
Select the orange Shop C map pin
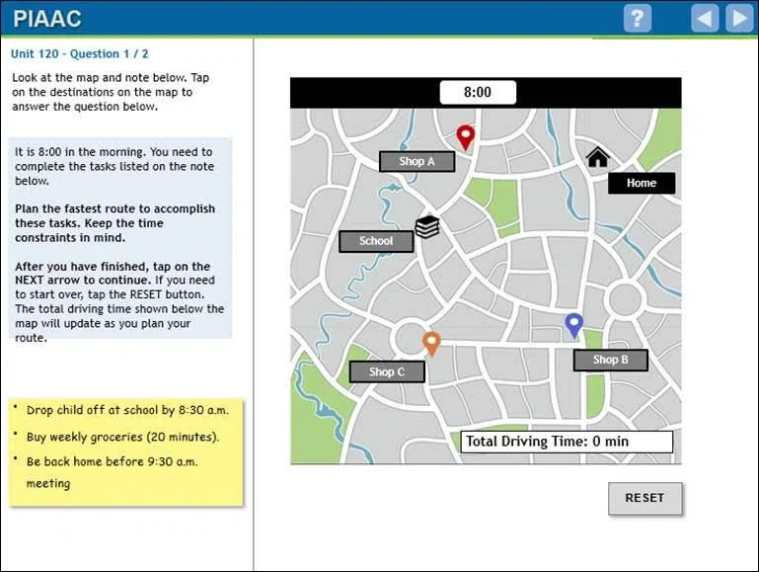coord(430,343)
